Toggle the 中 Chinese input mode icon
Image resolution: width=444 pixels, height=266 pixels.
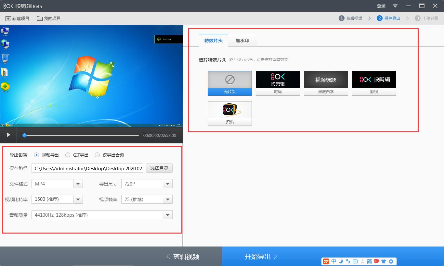pos(334,261)
